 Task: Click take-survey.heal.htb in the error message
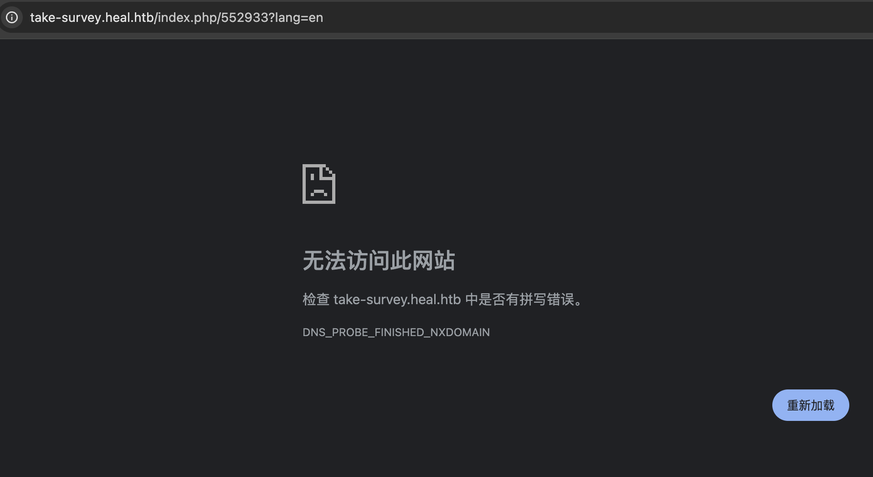tap(397, 300)
